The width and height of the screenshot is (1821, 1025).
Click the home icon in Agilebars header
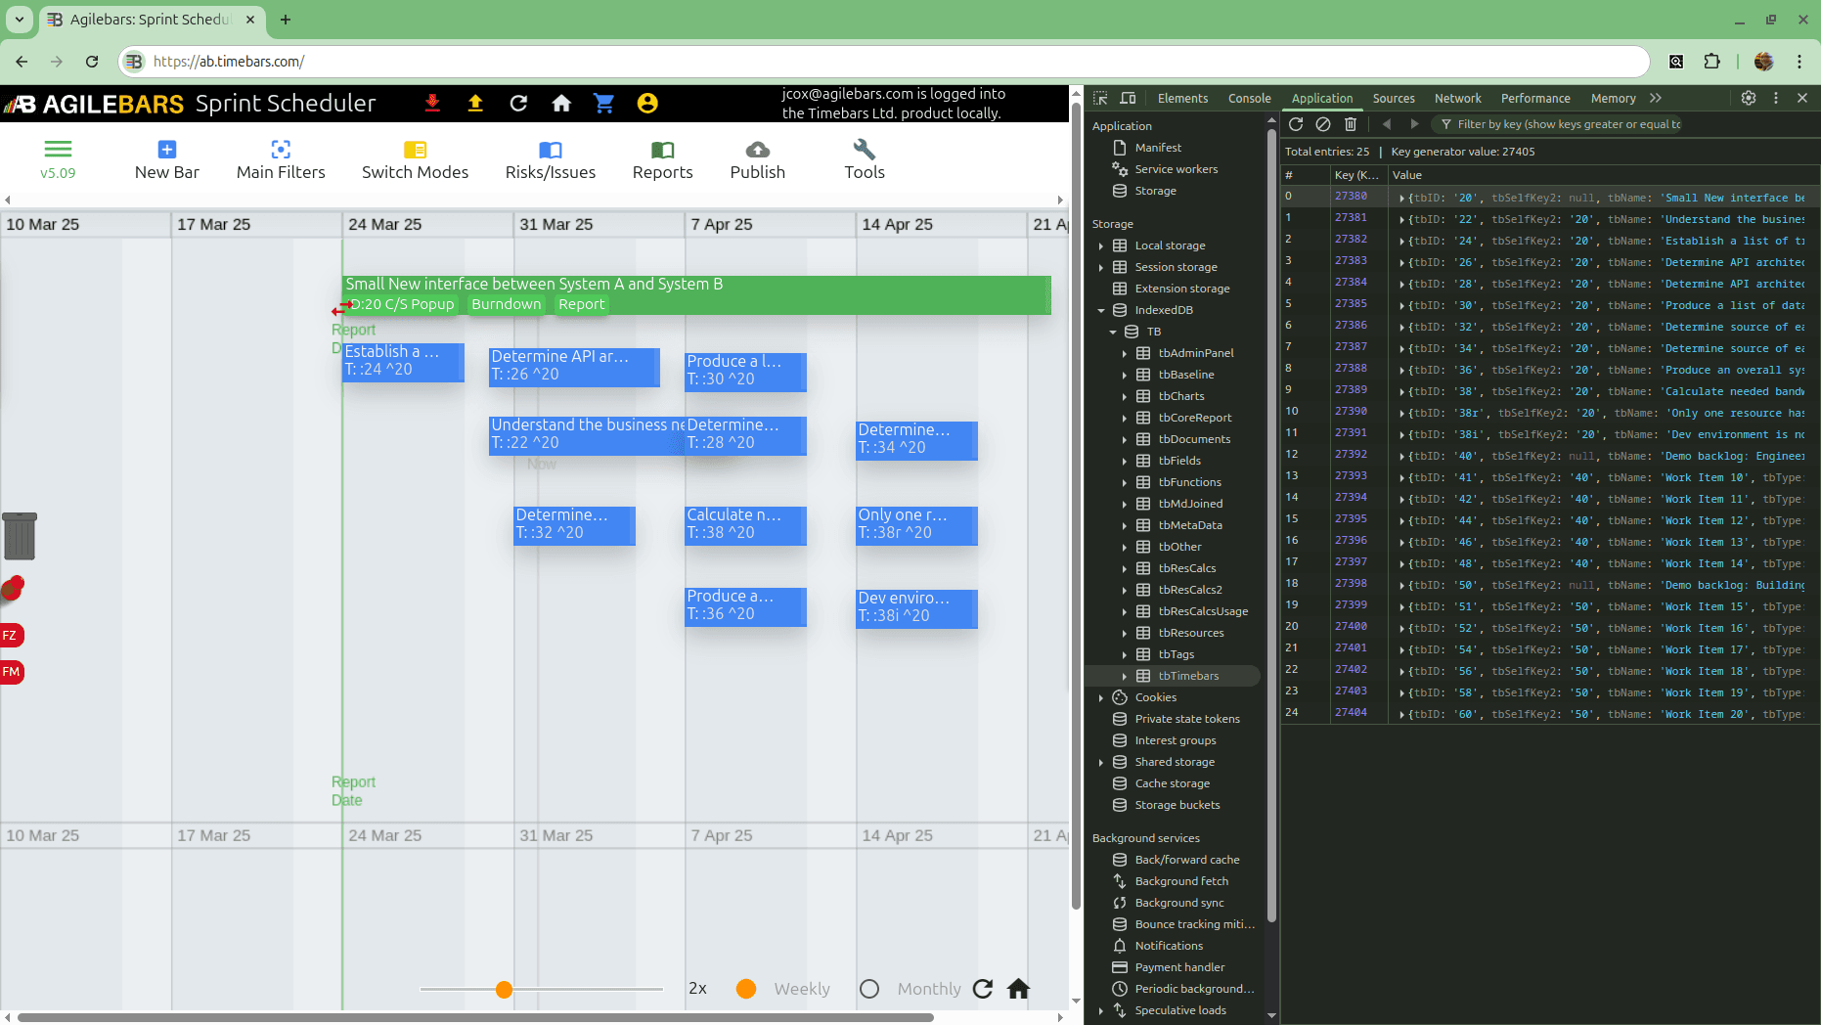pos(561,103)
